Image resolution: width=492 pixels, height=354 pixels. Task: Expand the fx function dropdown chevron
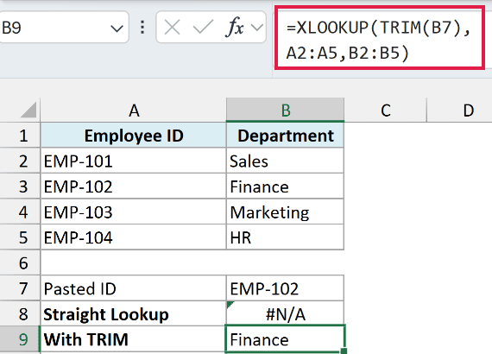pos(257,28)
